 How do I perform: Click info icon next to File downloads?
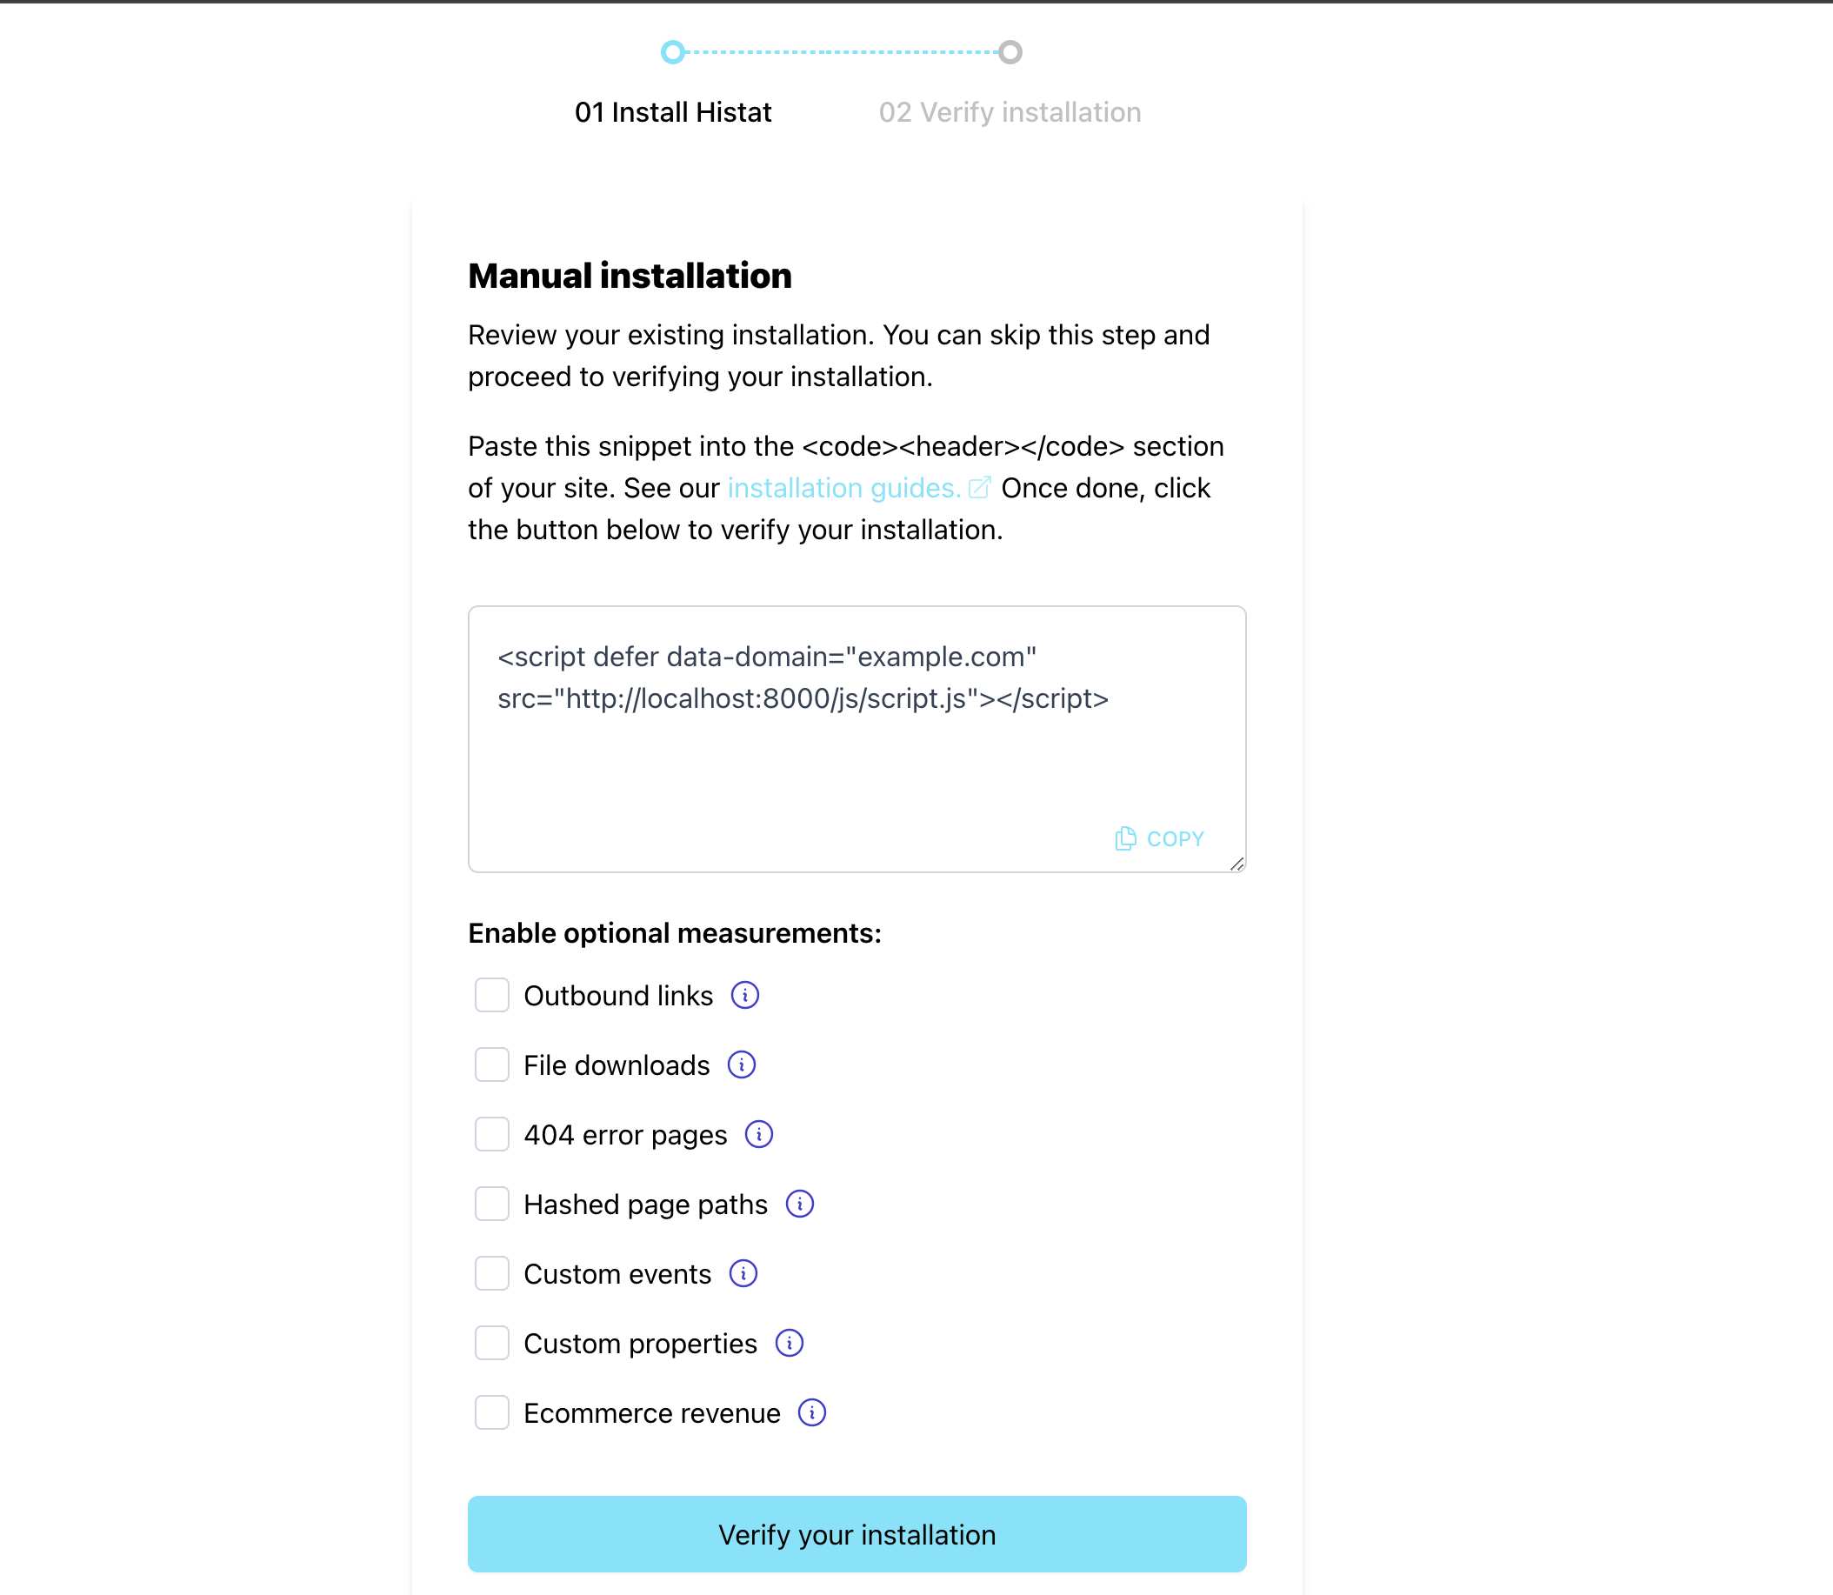743,1064
